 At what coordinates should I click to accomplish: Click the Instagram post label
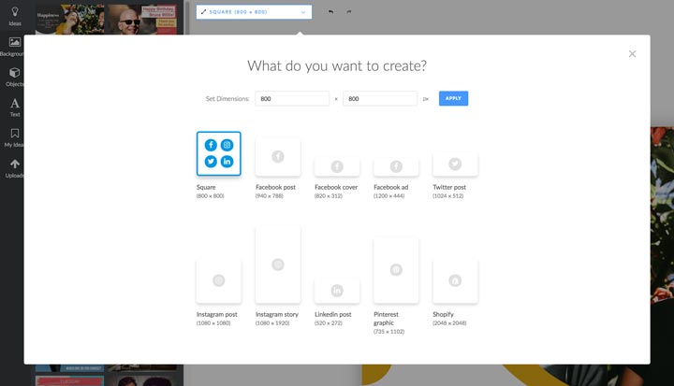click(216, 314)
